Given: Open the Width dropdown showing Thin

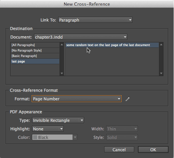Looking at the screenshot, I should (x=122, y=129).
